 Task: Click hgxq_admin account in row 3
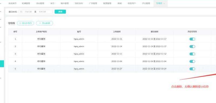tap(79, 54)
